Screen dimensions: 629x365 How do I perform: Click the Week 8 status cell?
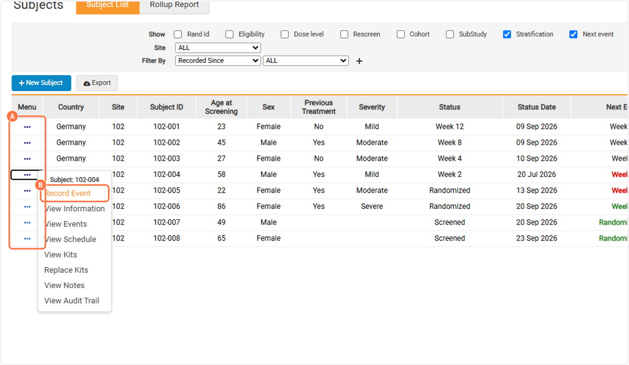450,143
